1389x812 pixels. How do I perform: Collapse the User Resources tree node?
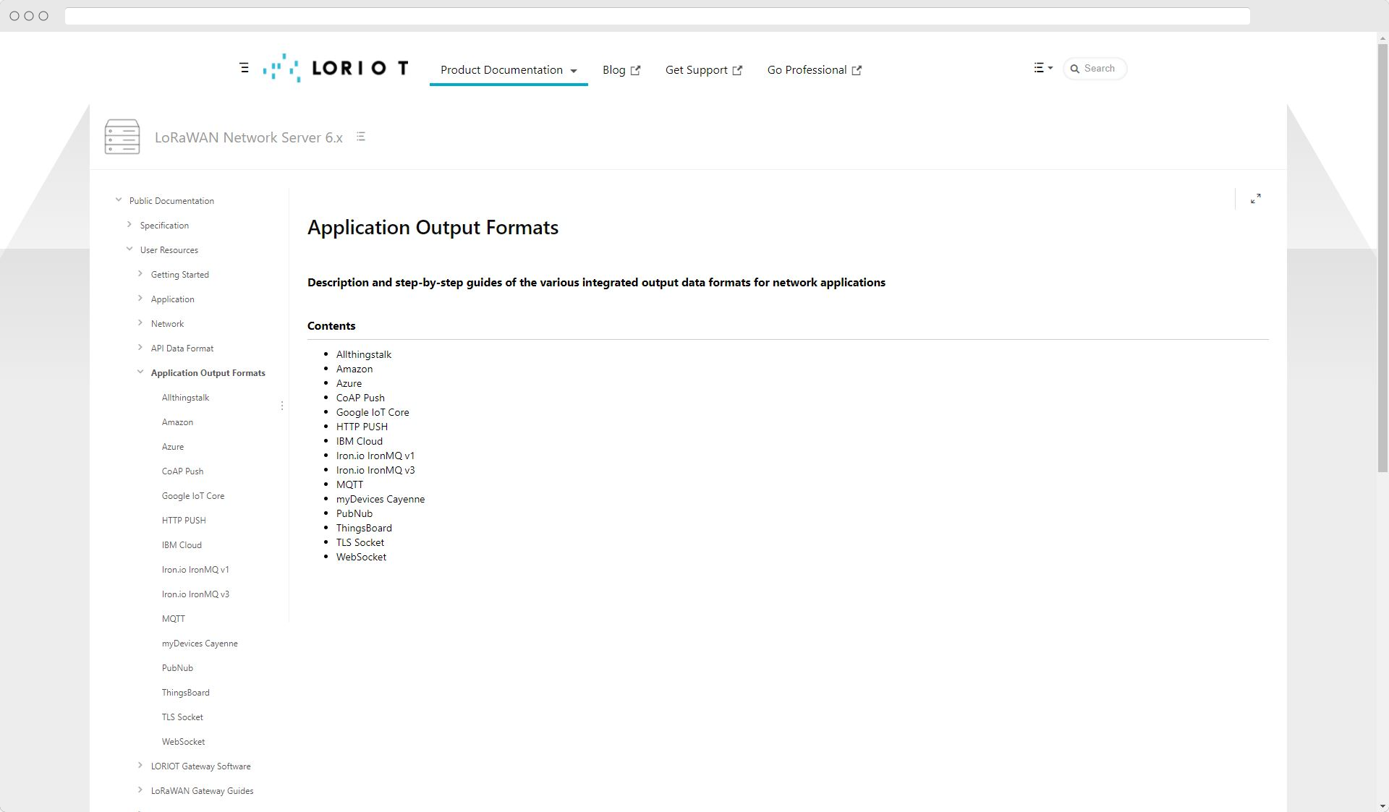pos(129,249)
